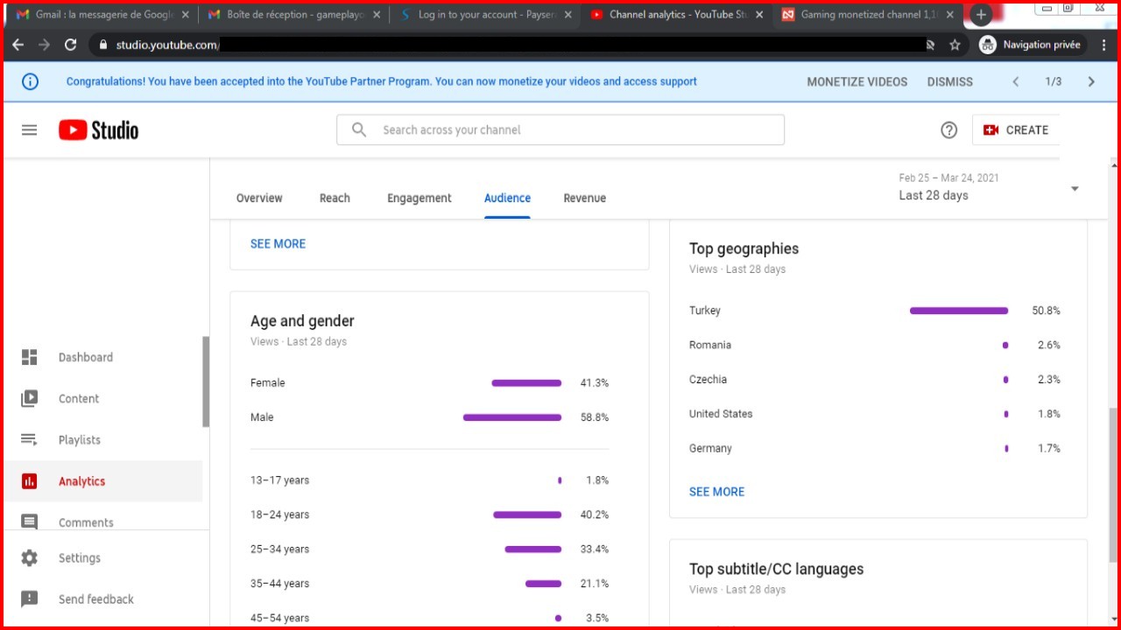Click the search across your channel field

coord(560,129)
